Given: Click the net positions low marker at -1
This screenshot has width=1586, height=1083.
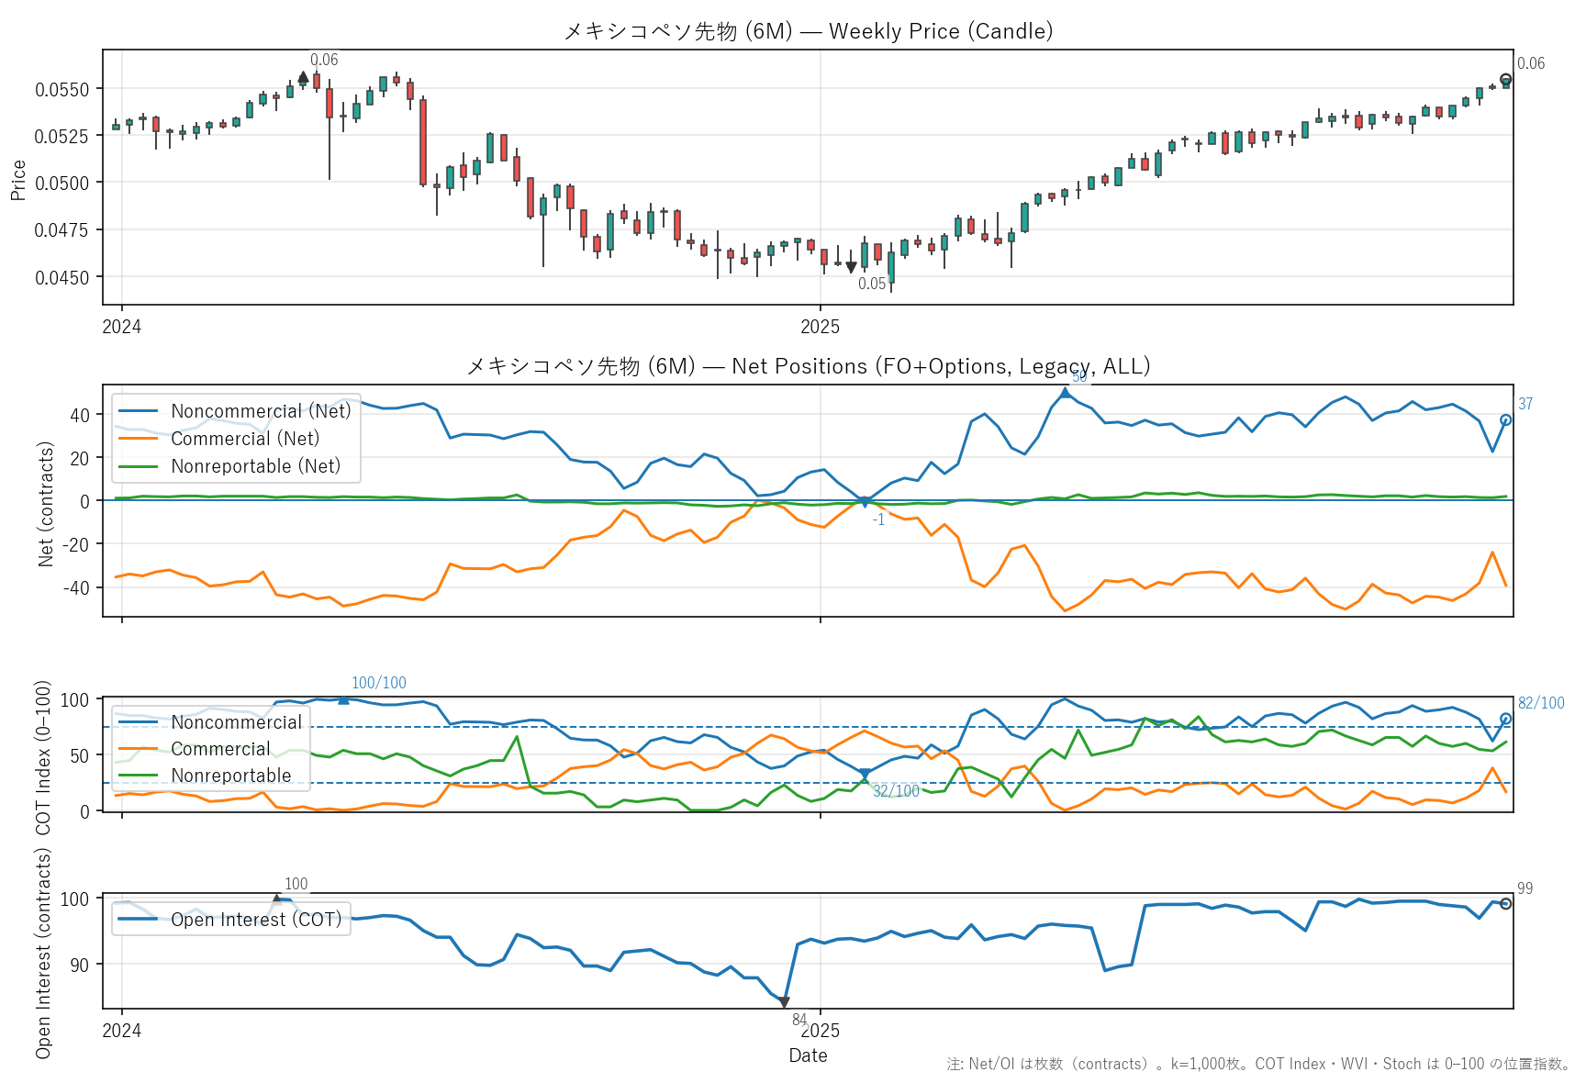Looking at the screenshot, I should tap(864, 502).
